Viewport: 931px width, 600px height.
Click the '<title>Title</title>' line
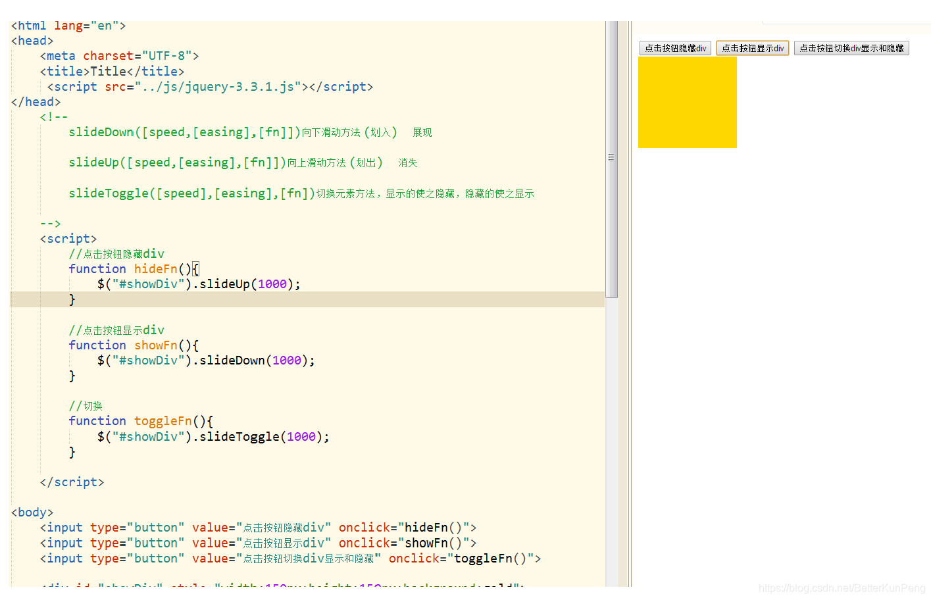tap(112, 71)
